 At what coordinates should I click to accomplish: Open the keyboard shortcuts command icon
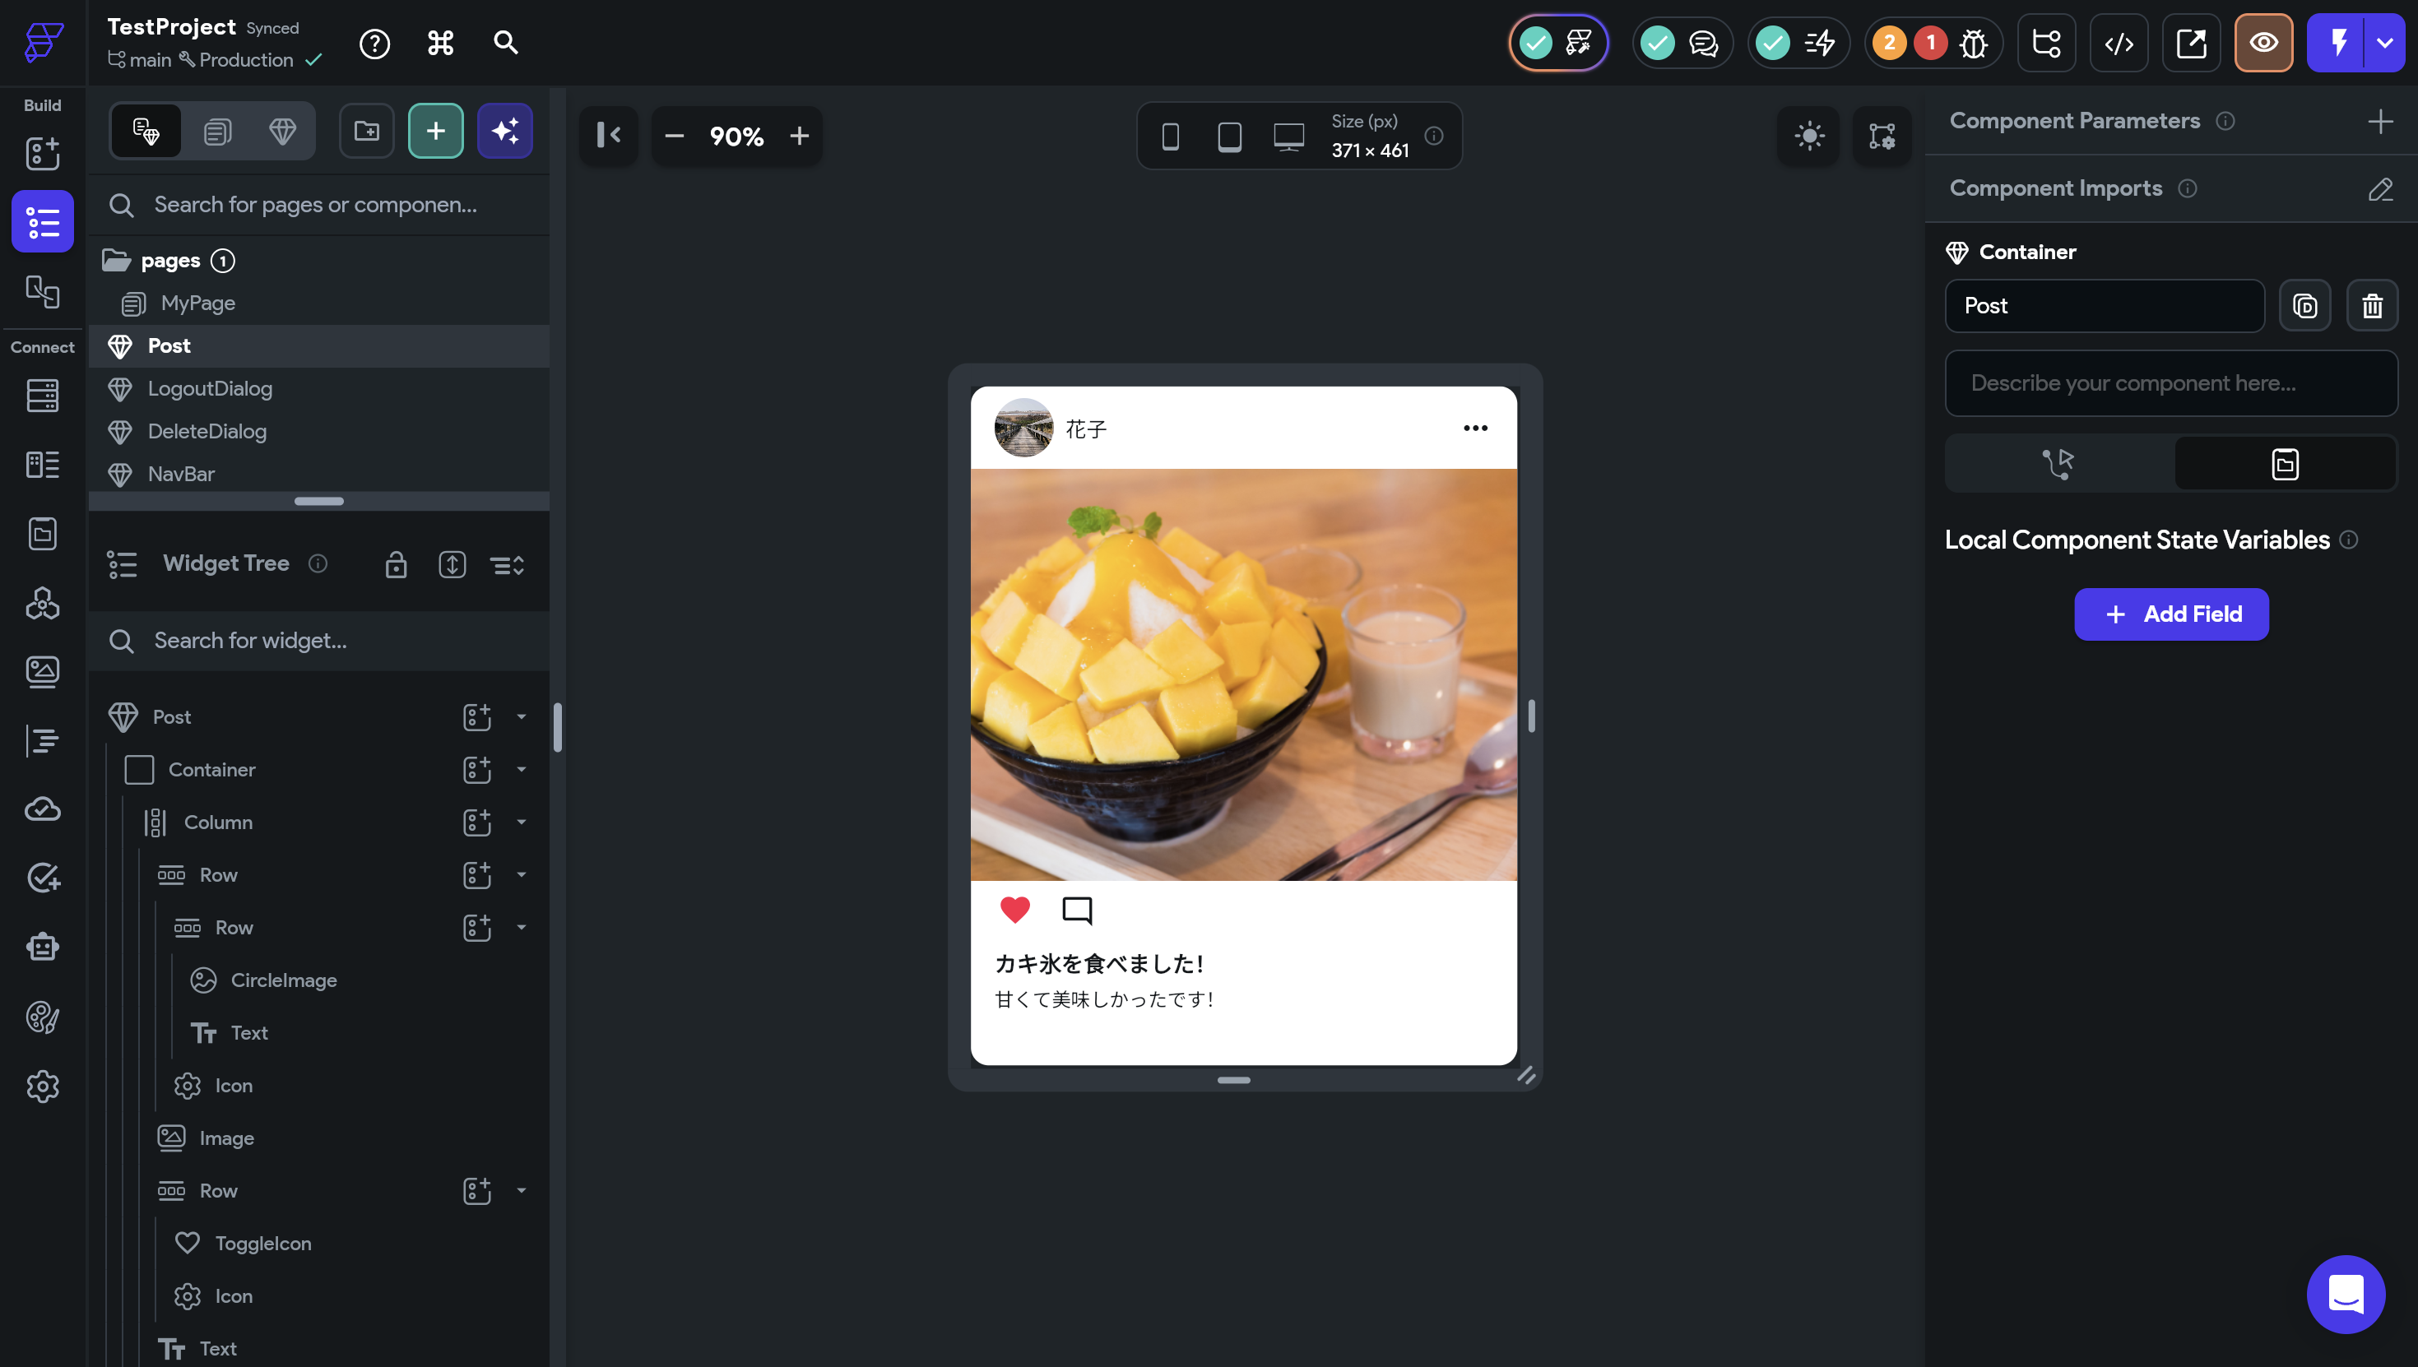(440, 44)
